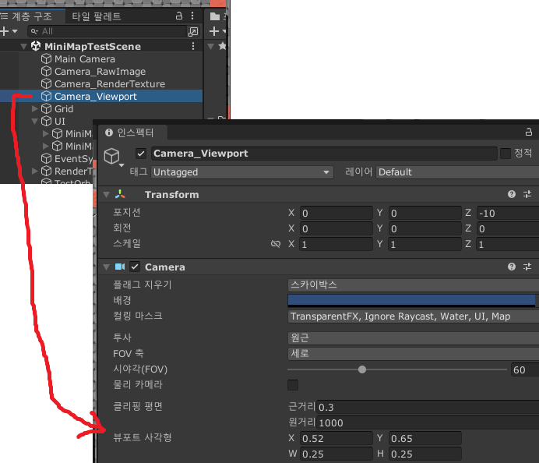The image size is (539, 463).
Task: Open Transform component help icon
Action: click(x=512, y=194)
